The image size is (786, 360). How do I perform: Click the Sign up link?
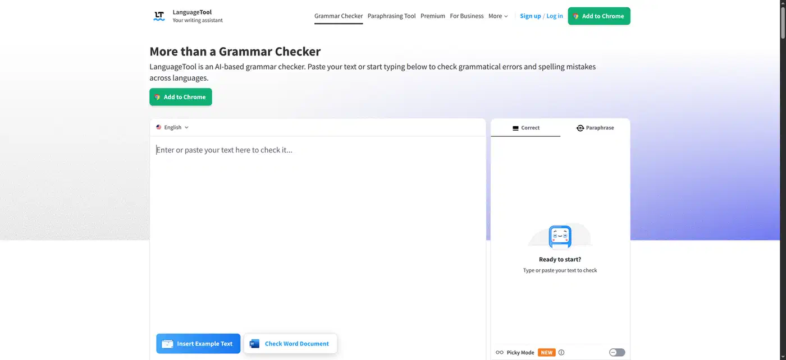[531, 16]
